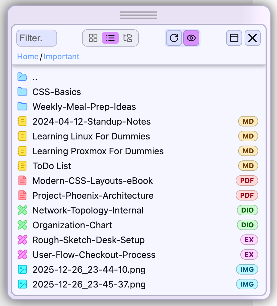The height and width of the screenshot is (306, 277).
Task: Switch to tree view layout
Action: tap(128, 38)
